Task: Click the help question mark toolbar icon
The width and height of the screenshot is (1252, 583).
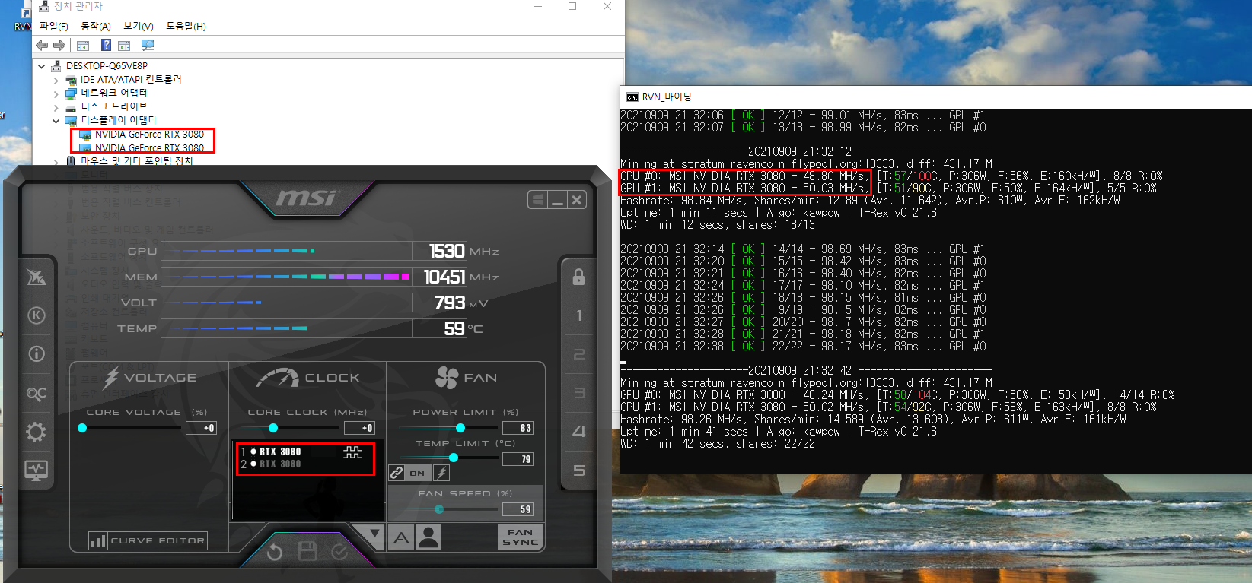Action: [x=107, y=46]
